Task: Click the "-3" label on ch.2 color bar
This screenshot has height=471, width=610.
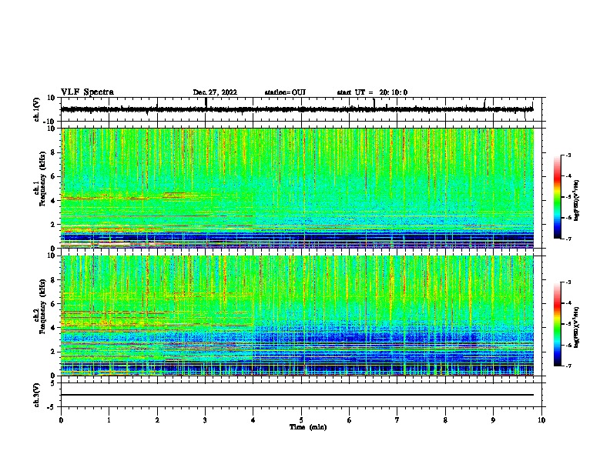Action: (x=568, y=282)
